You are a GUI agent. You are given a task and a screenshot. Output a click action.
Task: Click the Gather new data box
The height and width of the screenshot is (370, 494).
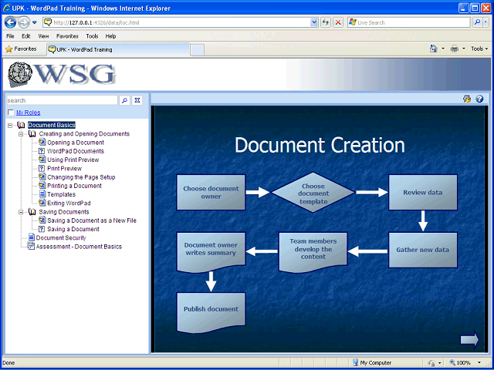[423, 250]
